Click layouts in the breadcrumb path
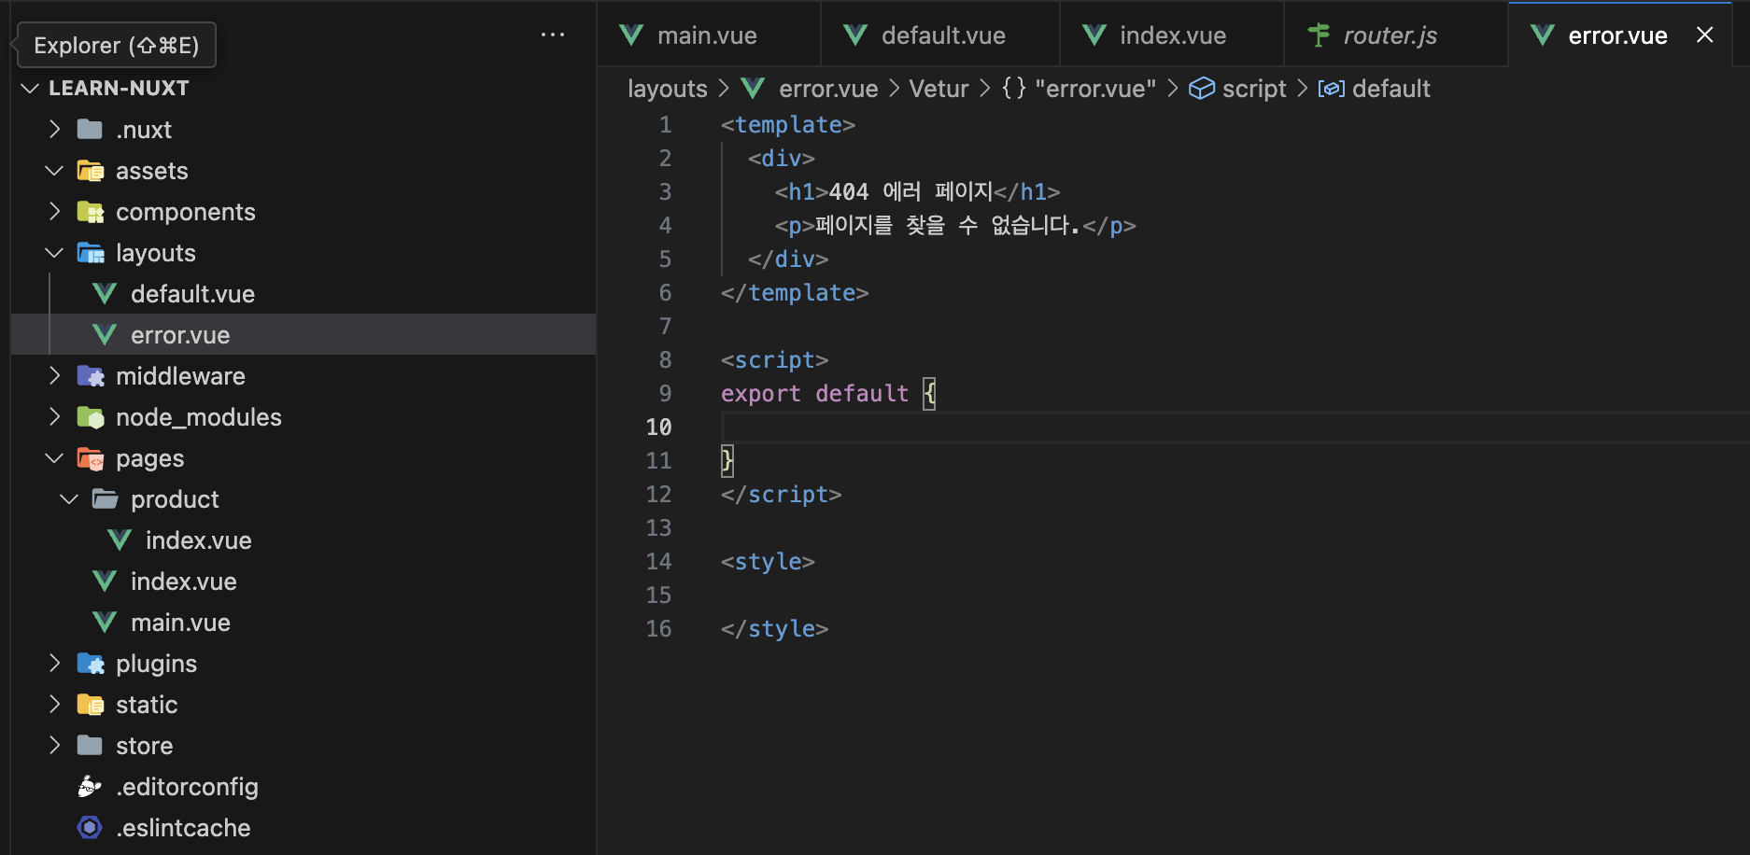Screen dimensions: 1750x855 668,89
